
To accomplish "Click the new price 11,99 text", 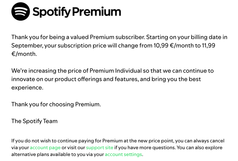I will (x=209, y=45).
